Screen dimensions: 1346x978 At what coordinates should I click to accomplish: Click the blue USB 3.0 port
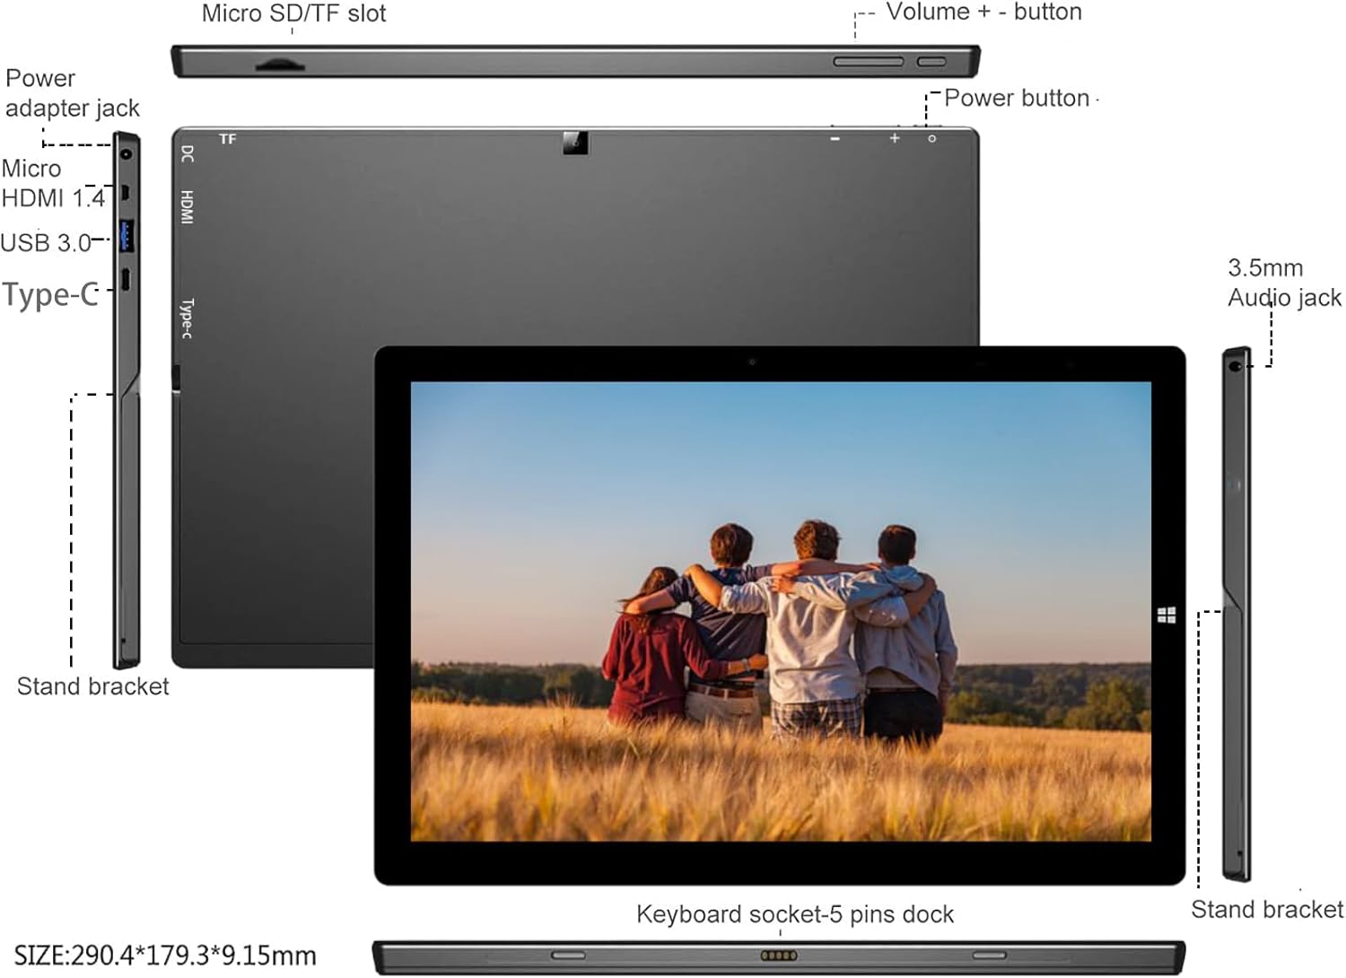127,237
